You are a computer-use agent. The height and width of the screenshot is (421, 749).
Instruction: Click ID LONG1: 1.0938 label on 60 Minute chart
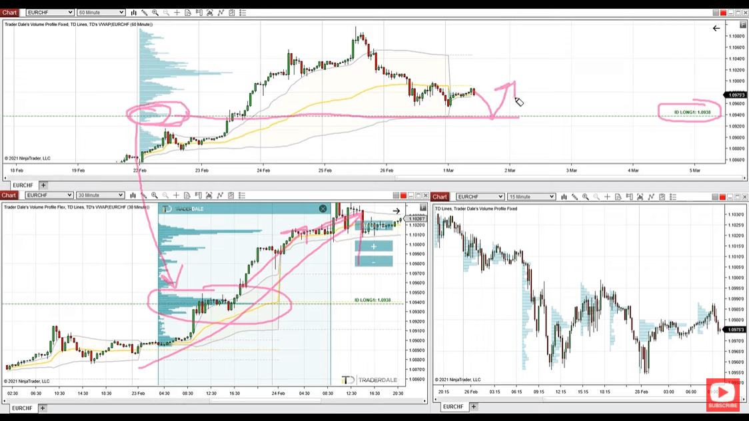692,113
